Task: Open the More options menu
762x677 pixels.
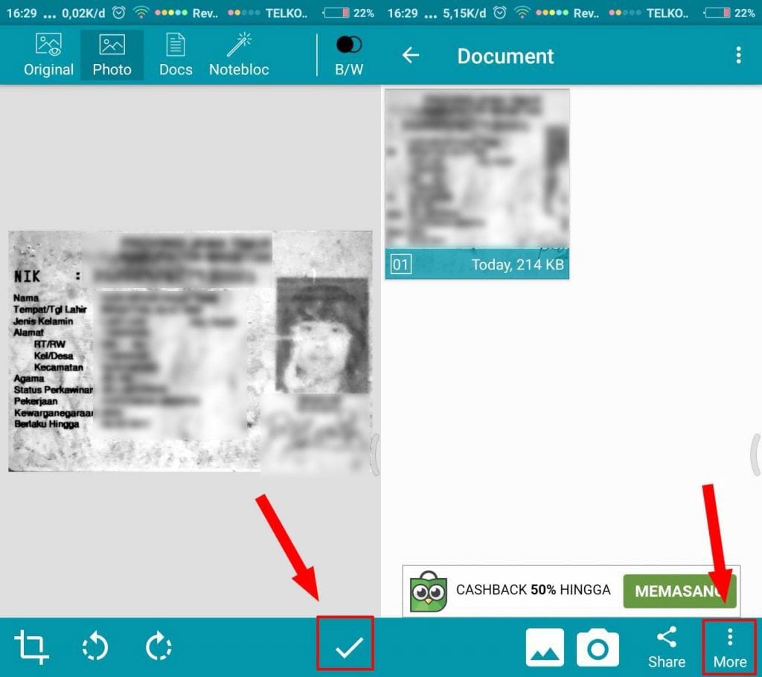Action: coord(729,647)
